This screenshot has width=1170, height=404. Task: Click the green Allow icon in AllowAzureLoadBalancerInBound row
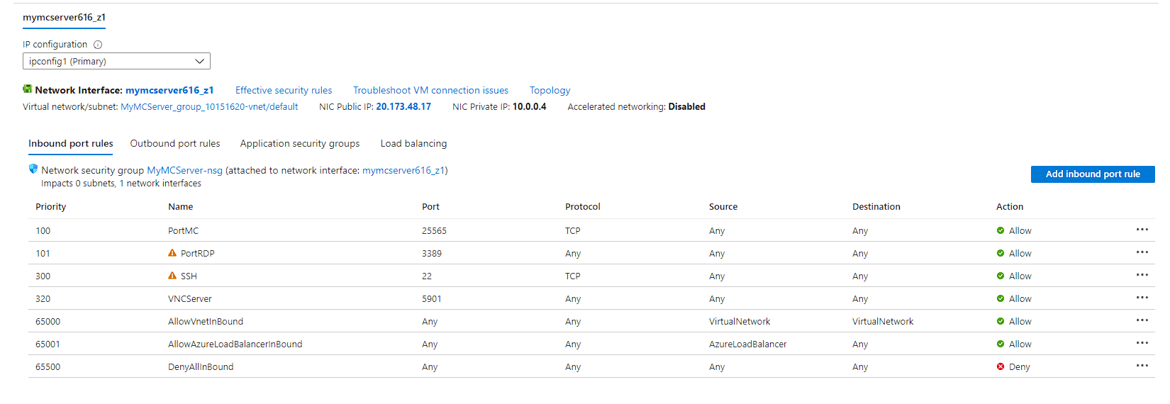(1001, 344)
